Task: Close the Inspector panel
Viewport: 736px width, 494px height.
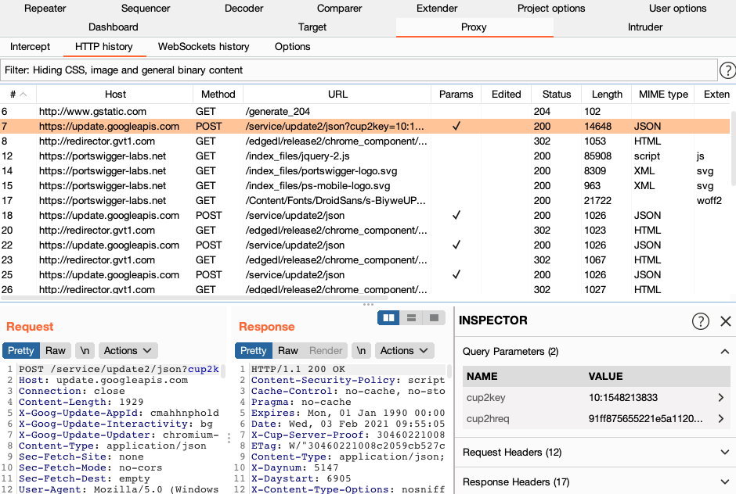Action: tap(725, 321)
